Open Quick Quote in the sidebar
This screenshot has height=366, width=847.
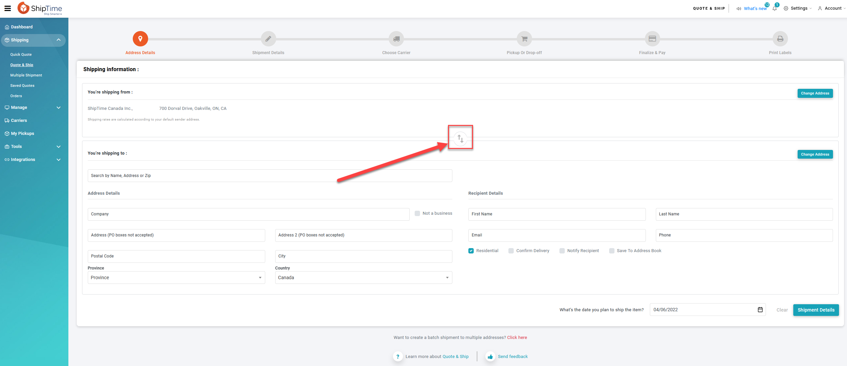[x=21, y=54]
